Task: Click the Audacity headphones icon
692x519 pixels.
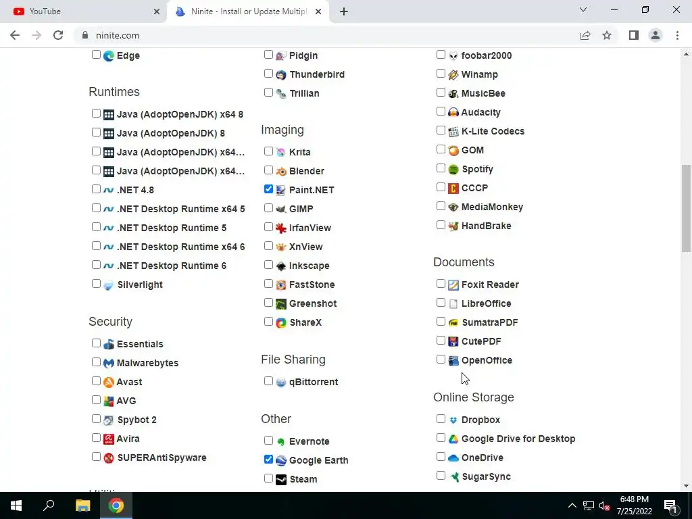Action: click(x=453, y=112)
